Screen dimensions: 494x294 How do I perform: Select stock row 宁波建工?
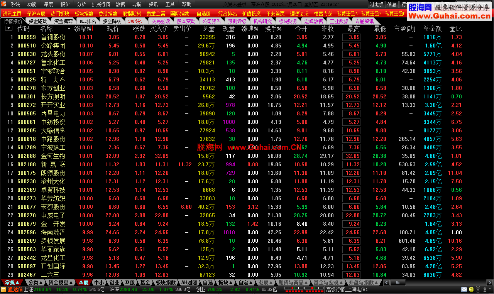pos(247,147)
